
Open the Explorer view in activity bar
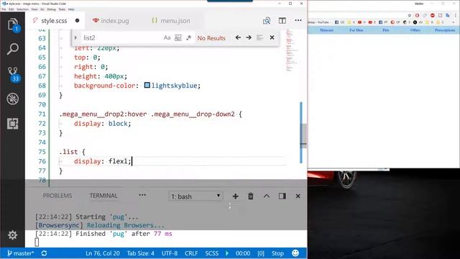13,24
